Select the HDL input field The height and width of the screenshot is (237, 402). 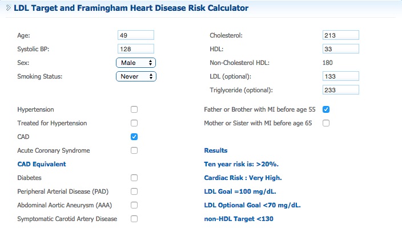pyautogui.click(x=340, y=49)
